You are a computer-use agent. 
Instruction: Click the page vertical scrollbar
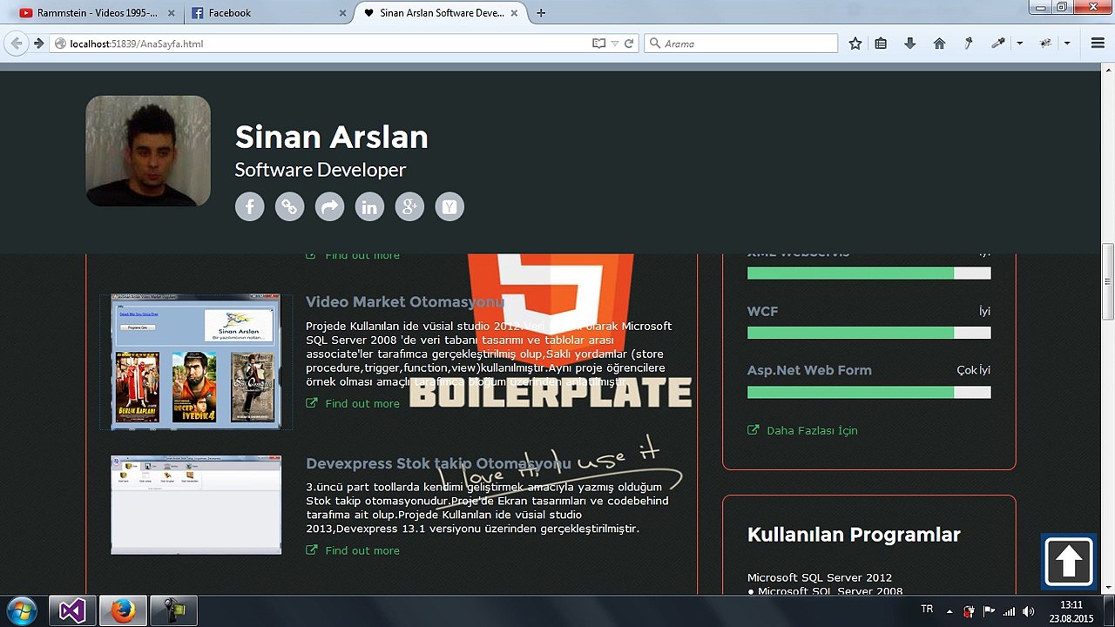pos(1108,281)
